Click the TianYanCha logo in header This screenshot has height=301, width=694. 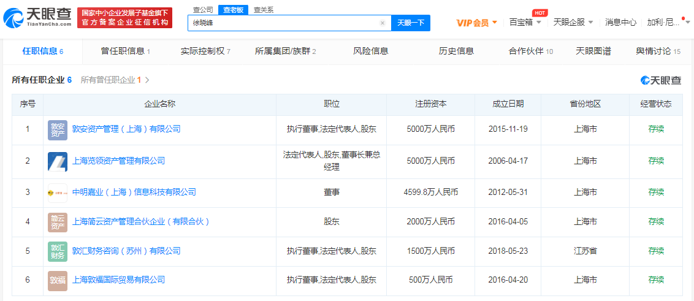[x=37, y=18]
